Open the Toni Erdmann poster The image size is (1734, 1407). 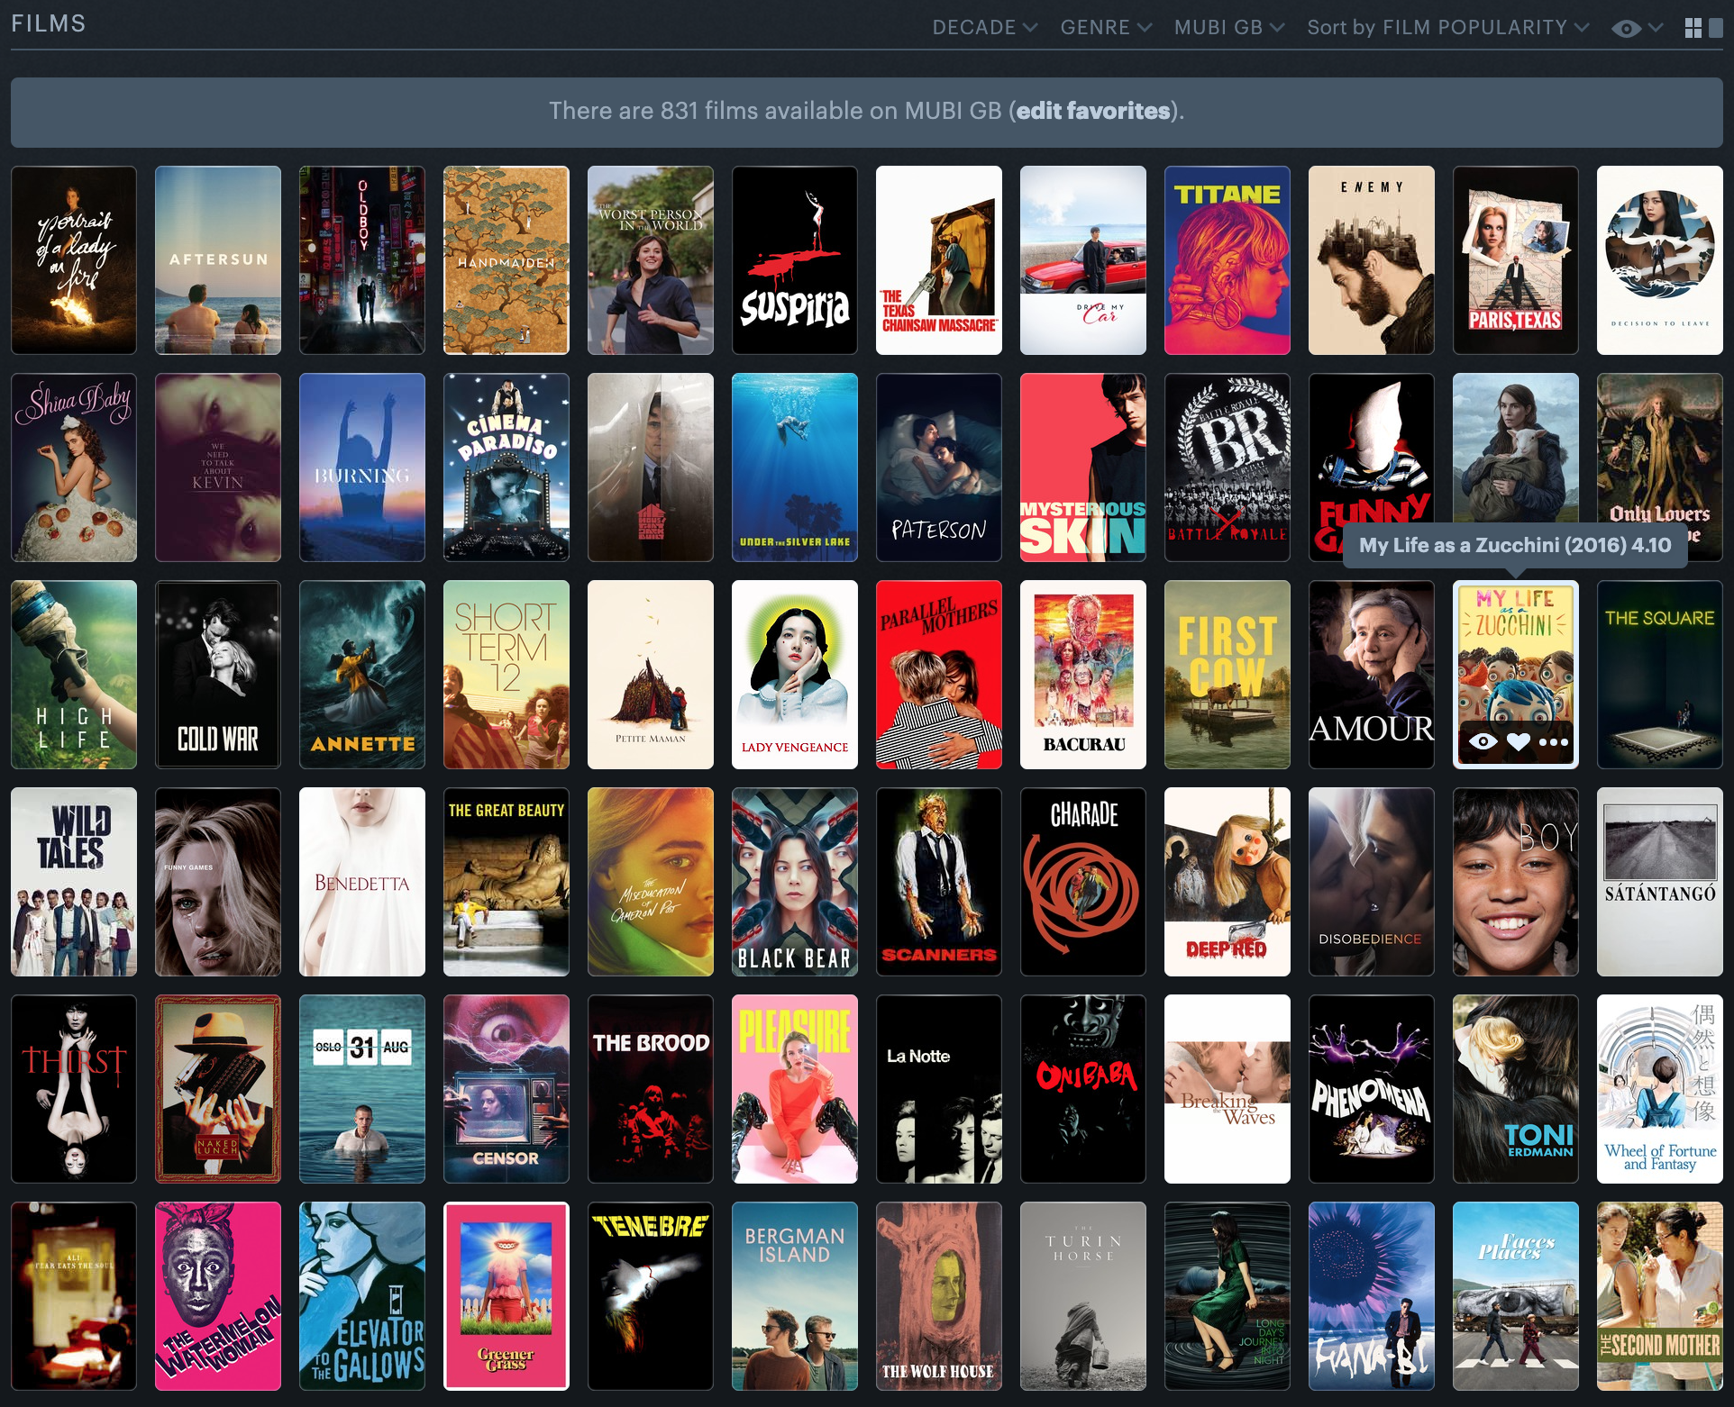1516,1089
